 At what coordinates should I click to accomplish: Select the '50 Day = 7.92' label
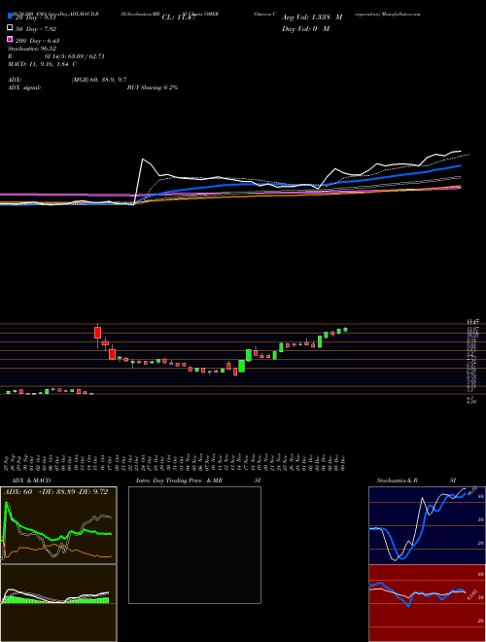point(36,29)
